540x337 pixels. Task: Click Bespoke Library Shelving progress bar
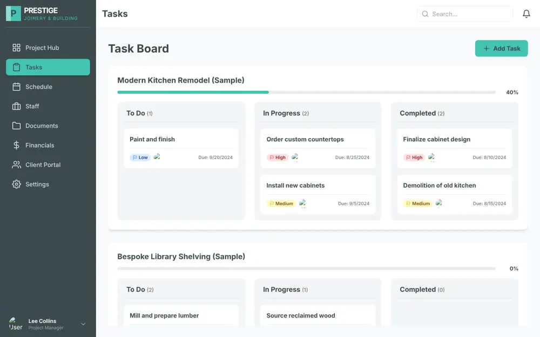[307, 269]
